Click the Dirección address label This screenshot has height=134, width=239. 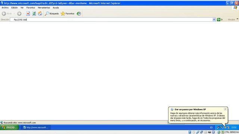coord(5,20)
